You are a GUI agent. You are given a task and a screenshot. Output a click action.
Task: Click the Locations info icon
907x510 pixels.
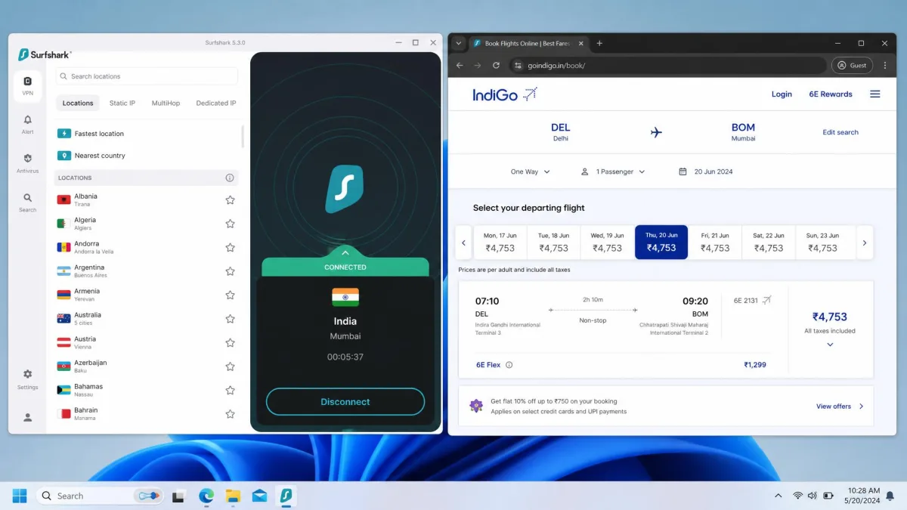click(x=230, y=178)
